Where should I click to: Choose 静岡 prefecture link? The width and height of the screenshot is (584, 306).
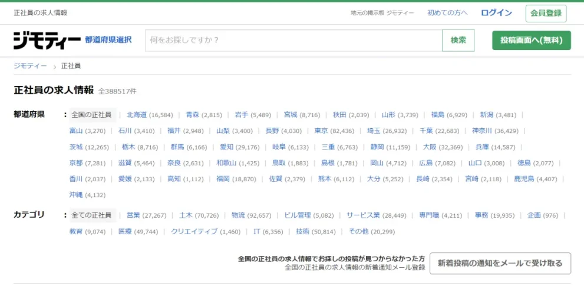click(377, 147)
